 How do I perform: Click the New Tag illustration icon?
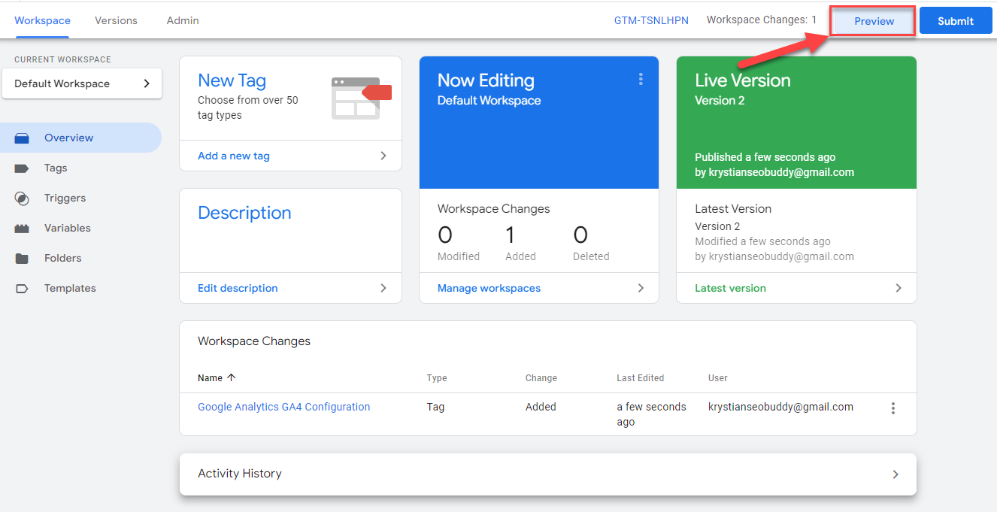(x=362, y=98)
